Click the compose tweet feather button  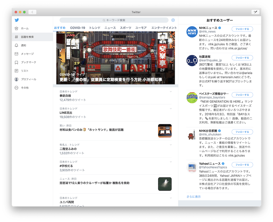(255, 12)
